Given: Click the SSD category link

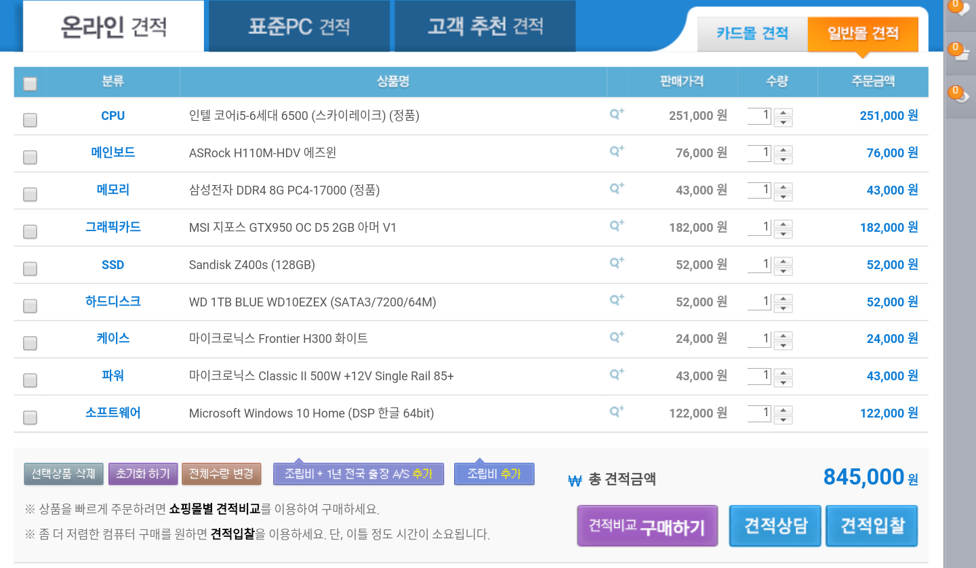Looking at the screenshot, I should 113,265.
